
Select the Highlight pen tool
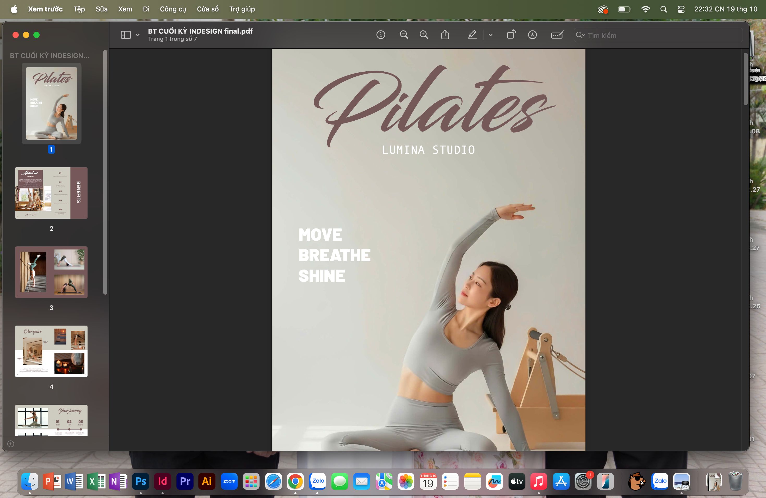pyautogui.click(x=472, y=35)
